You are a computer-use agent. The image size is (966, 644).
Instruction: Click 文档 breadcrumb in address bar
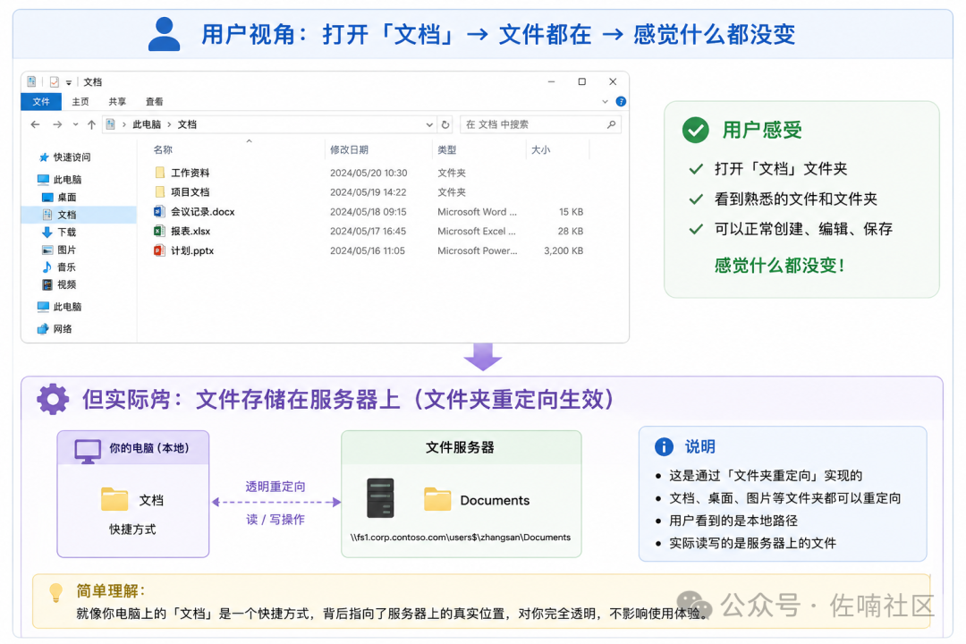pos(187,124)
